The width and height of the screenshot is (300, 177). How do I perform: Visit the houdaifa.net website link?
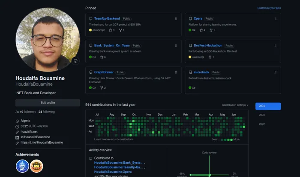click(29, 131)
